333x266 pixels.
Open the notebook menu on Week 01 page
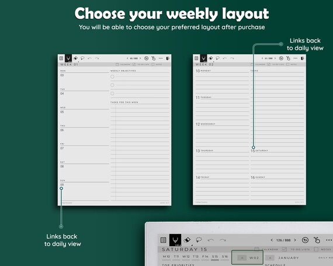(x=61, y=58)
